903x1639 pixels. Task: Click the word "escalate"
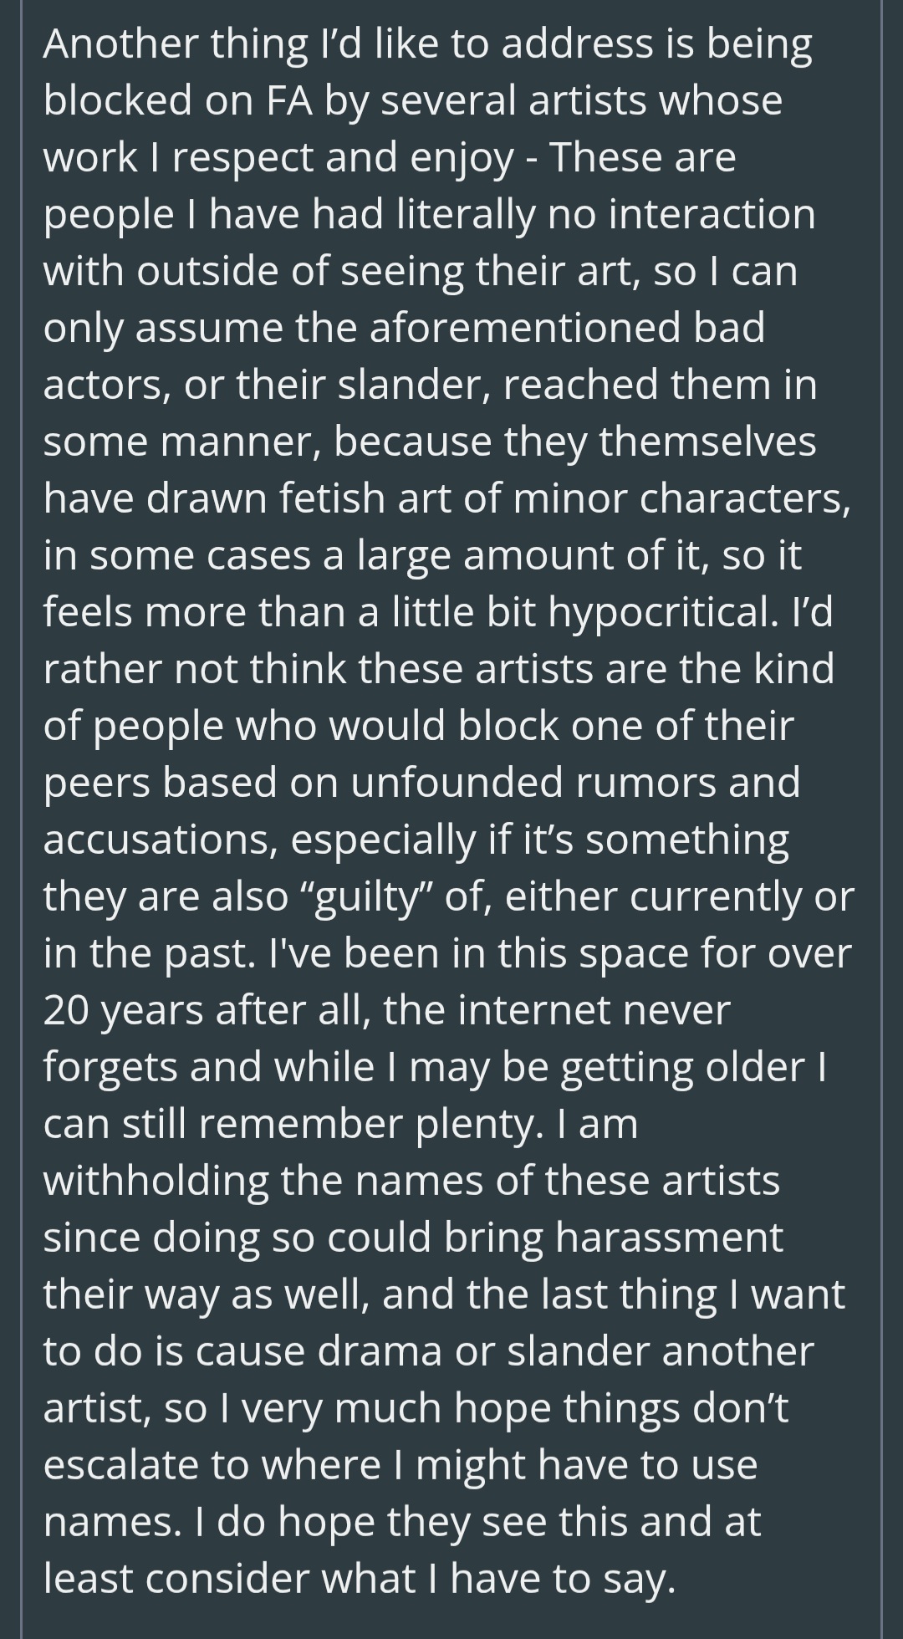(120, 1465)
